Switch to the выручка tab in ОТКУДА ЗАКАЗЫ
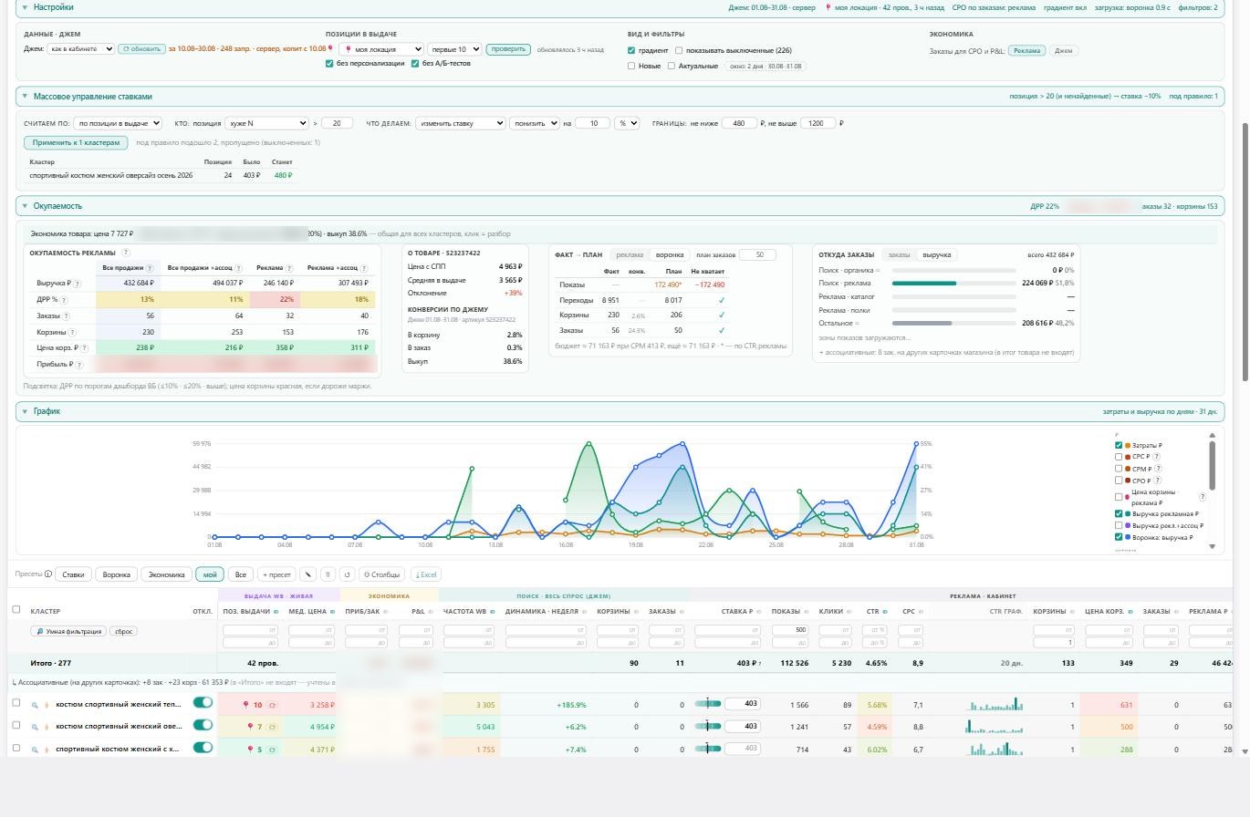 click(936, 255)
